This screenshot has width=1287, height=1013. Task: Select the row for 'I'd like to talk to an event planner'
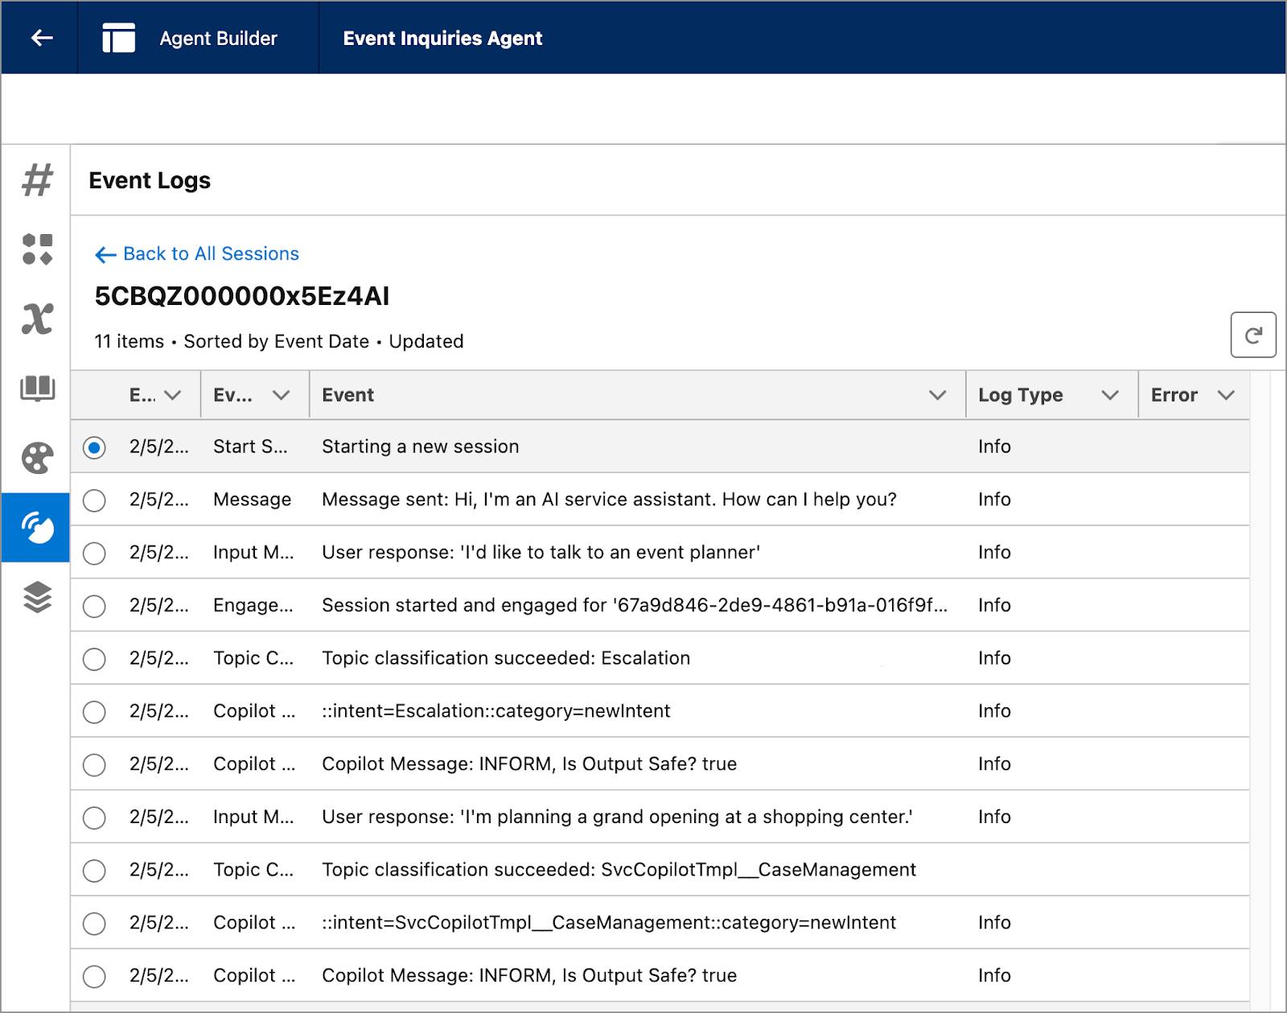(x=539, y=553)
